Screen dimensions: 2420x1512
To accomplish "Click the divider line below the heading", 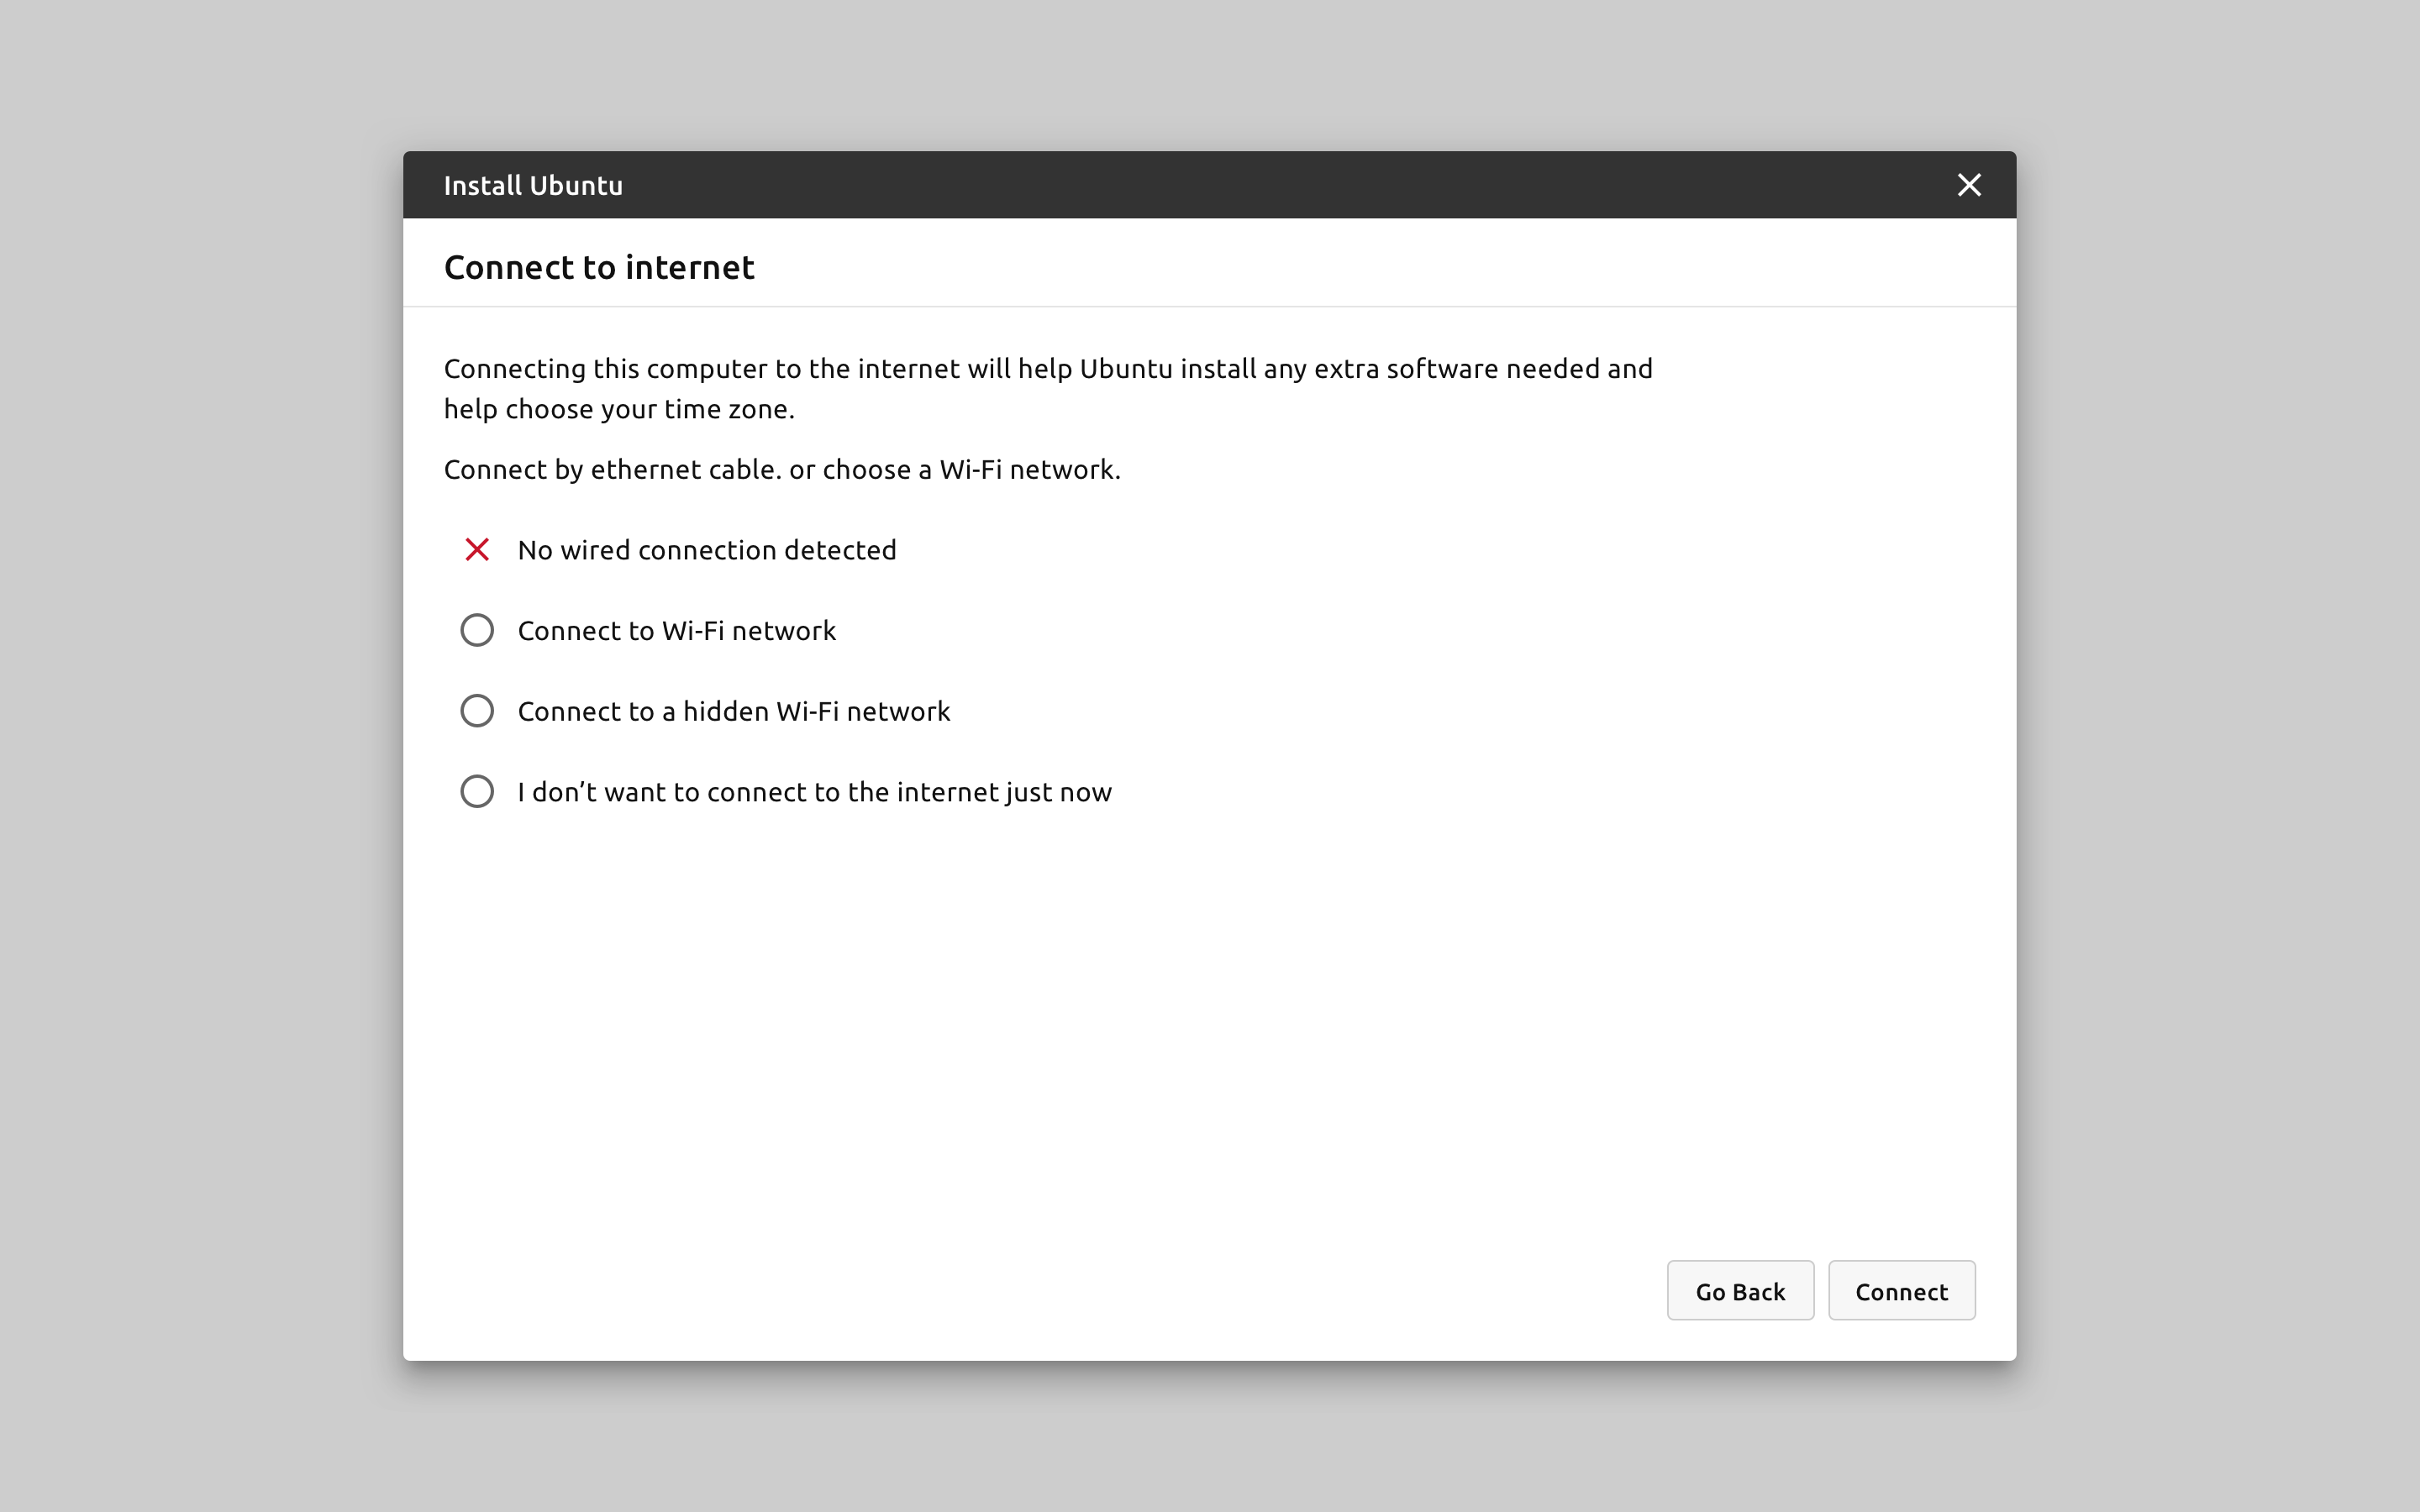I will (x=1209, y=306).
